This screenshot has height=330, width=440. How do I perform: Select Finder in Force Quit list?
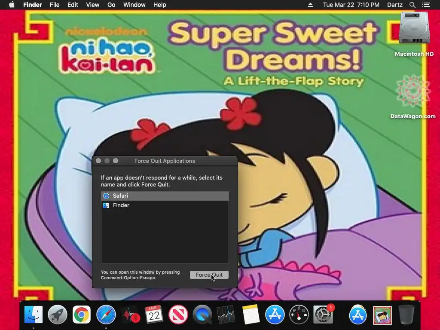click(x=165, y=205)
